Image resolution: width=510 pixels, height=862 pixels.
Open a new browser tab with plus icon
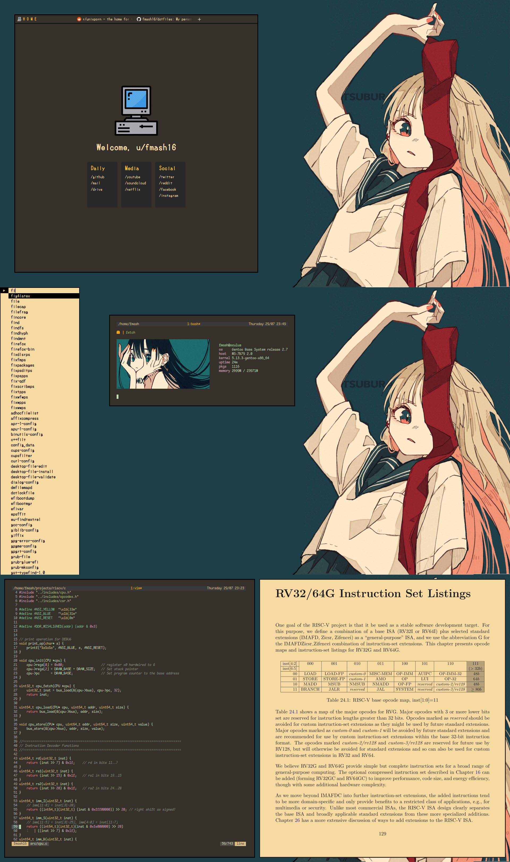(x=199, y=19)
